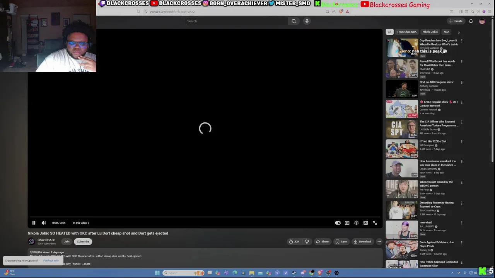Expand the video description with '...more'

(86, 264)
